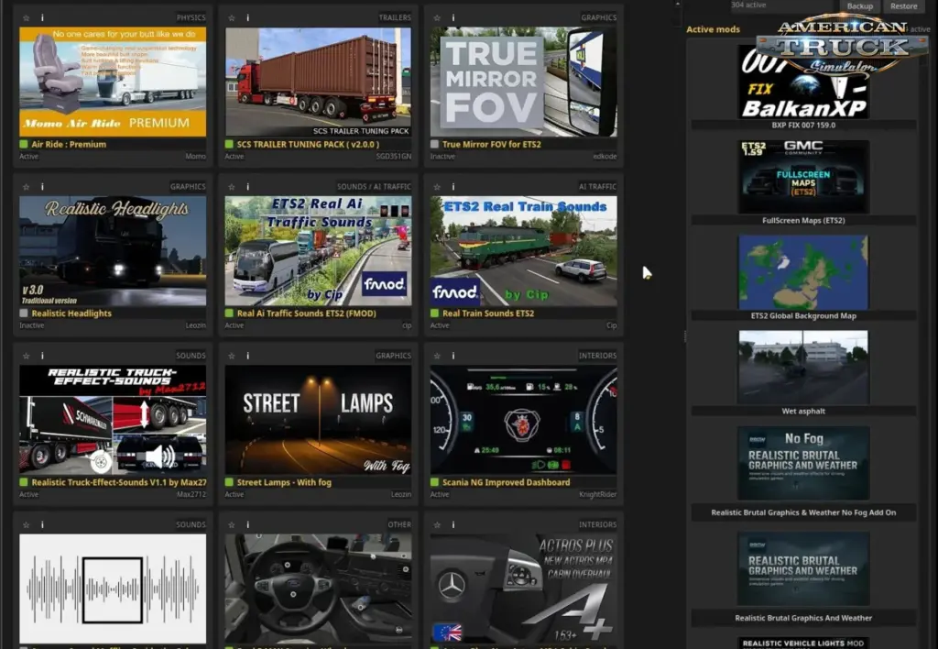This screenshot has height=649, width=938.
Task: Star the Actros Plus interiors mod card
Action: (437, 524)
